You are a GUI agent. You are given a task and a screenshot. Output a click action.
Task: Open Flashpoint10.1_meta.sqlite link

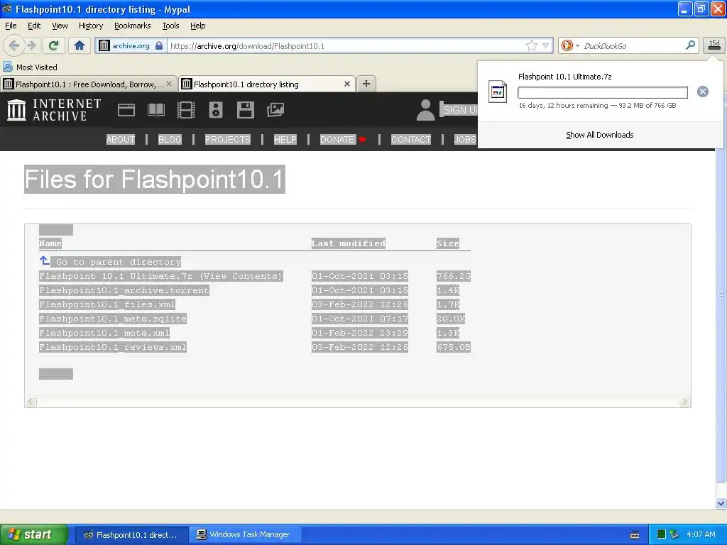point(113,319)
